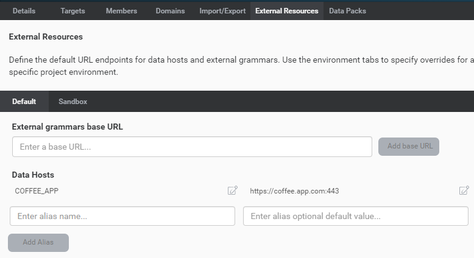Select the Default environment tab

tap(24, 102)
